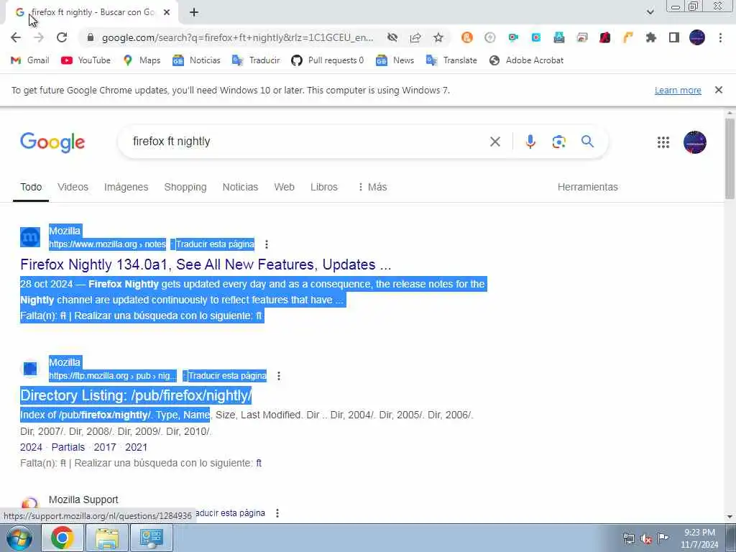Image resolution: width=736 pixels, height=552 pixels.
Task: Open more options for the Mozilla Support result
Action: [x=277, y=513]
